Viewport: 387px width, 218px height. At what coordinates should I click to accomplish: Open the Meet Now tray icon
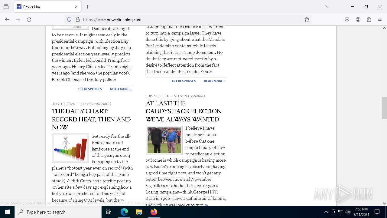(x=333, y=212)
